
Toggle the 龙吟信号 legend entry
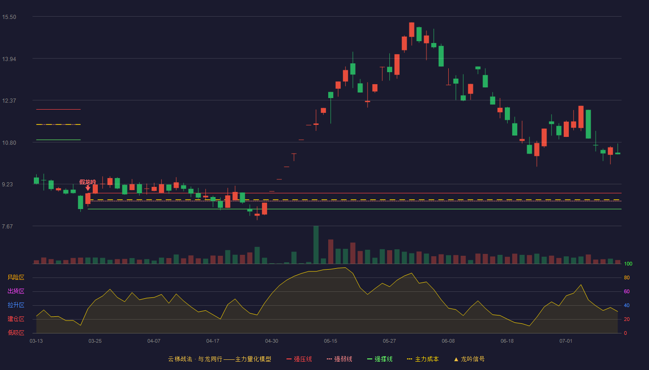coord(469,359)
